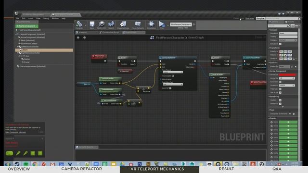Click the Details panel search field
Screen dimensions: 308x173
point(278,25)
